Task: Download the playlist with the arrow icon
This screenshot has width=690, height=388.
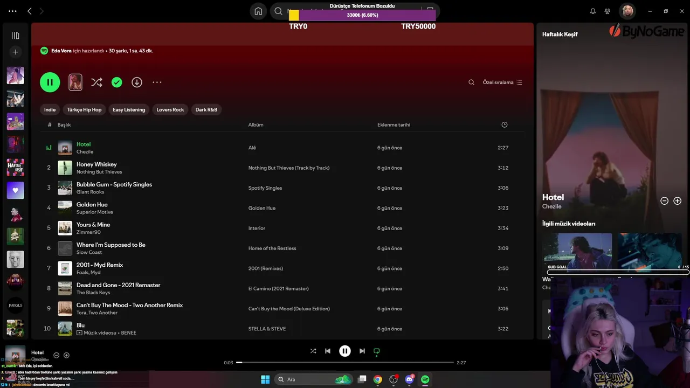Action: [137, 82]
